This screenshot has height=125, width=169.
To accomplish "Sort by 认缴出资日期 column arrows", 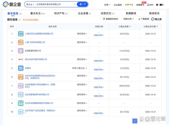I will tap(157, 26).
